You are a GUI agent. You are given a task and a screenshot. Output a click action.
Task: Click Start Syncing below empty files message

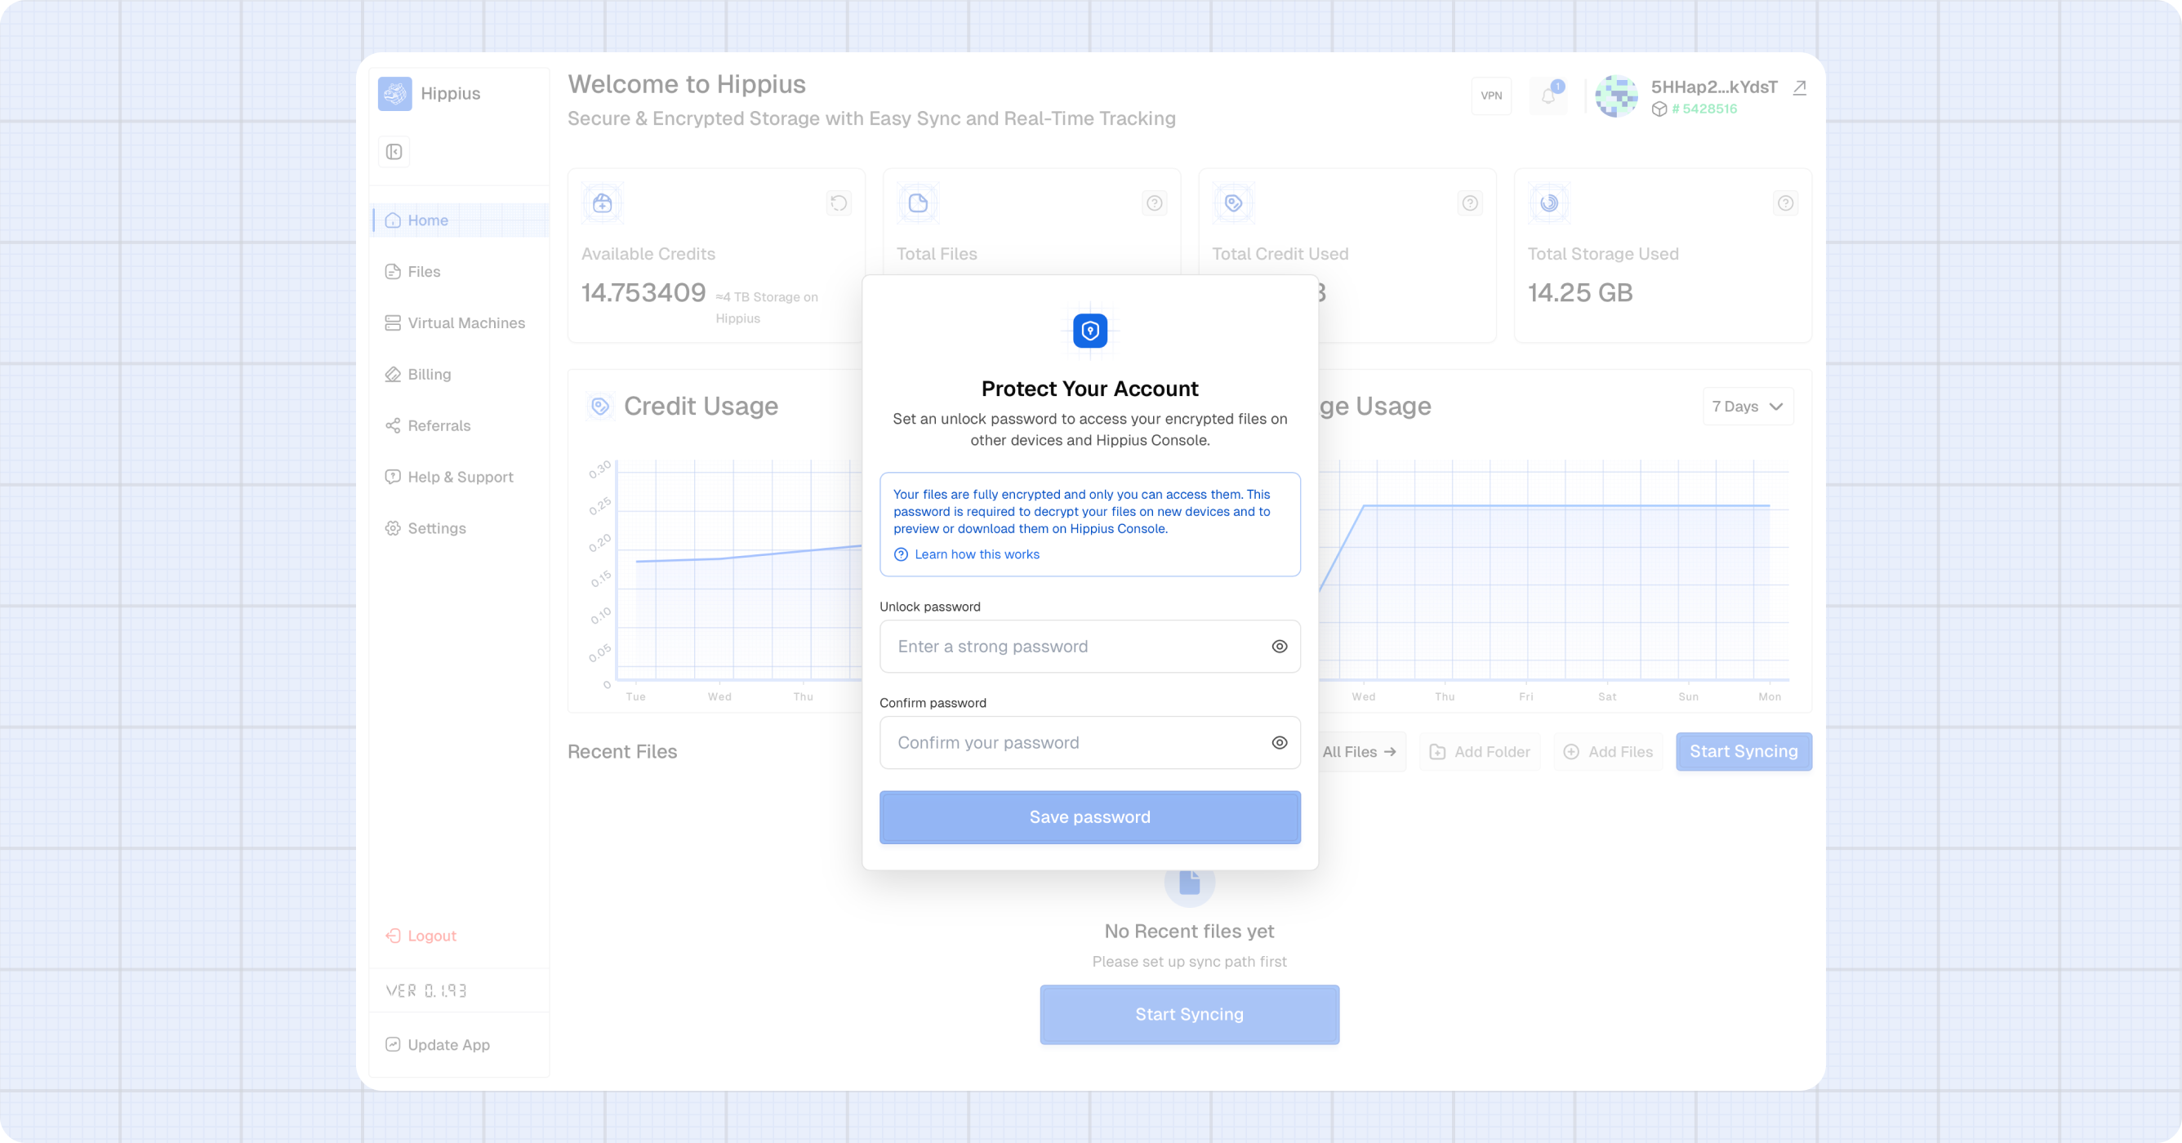point(1189,1014)
